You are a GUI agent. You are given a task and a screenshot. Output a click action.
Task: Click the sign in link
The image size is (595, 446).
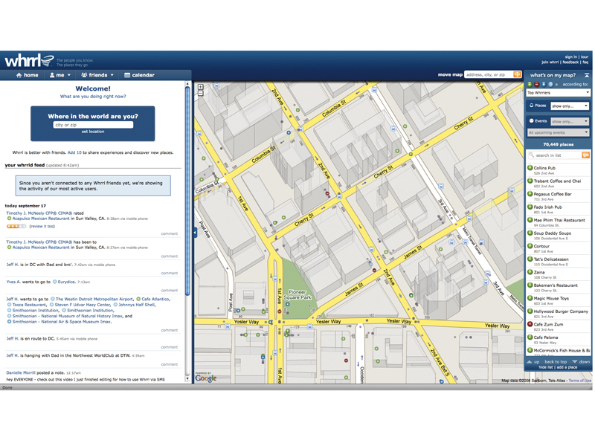coord(570,57)
